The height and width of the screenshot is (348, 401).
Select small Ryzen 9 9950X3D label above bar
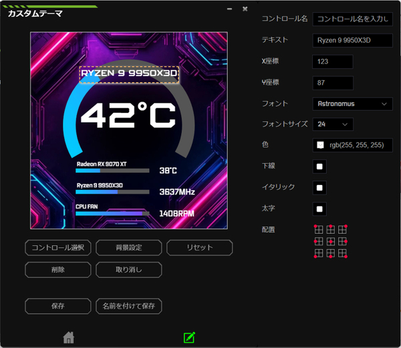(x=100, y=185)
